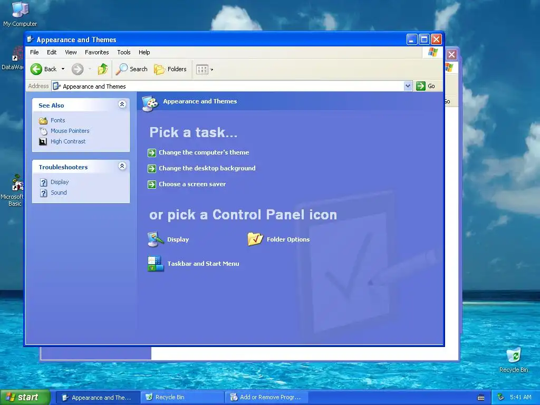Viewport: 540px width, 405px height.
Task: Select the Recycle Bin desktop icon
Action: (x=514, y=360)
